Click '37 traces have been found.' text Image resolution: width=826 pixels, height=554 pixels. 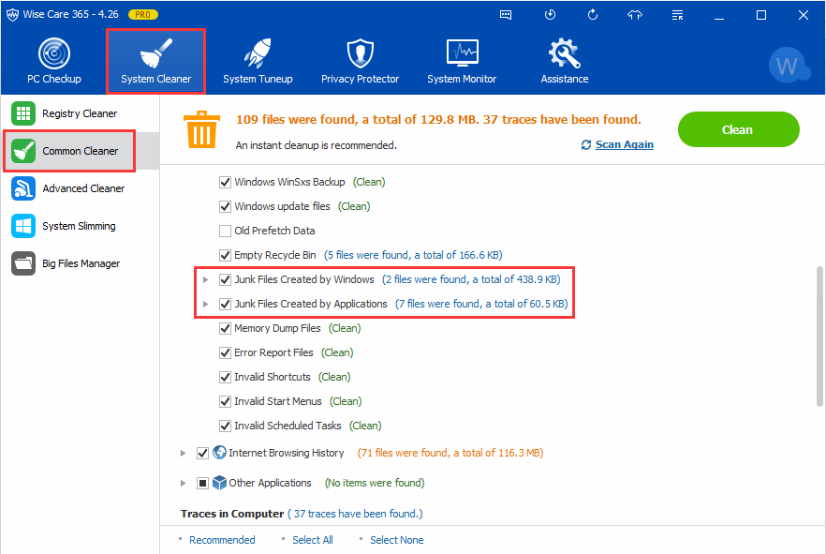(358, 514)
